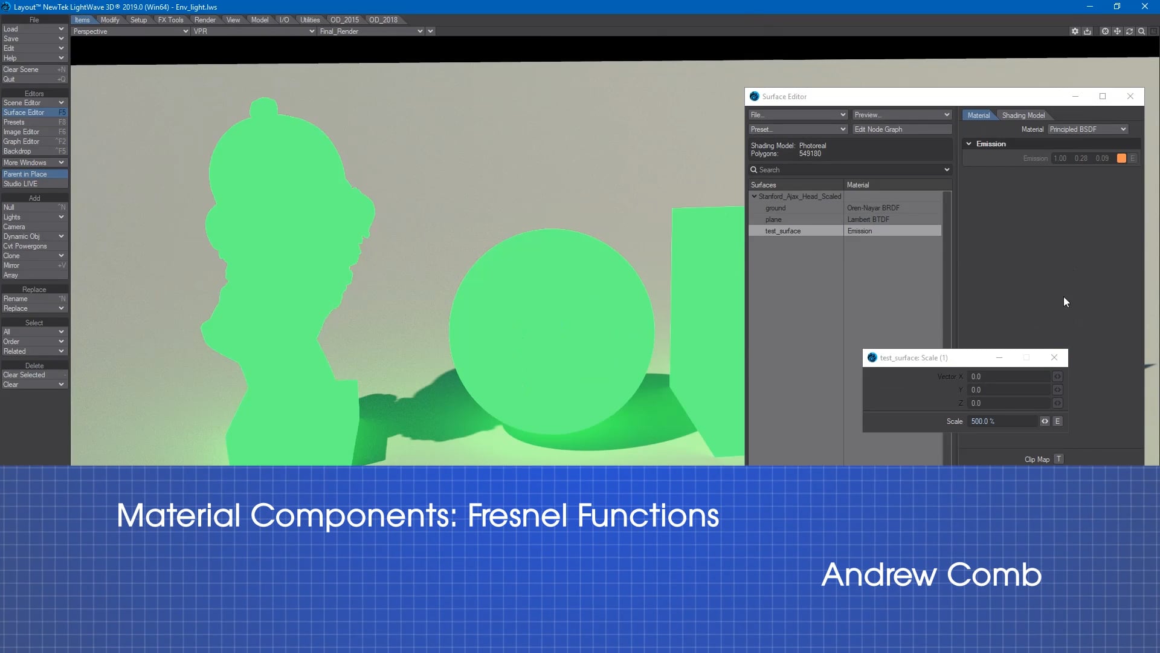This screenshot has height=653, width=1160.
Task: Click the viewport rotate icon
Action: click(x=1129, y=31)
